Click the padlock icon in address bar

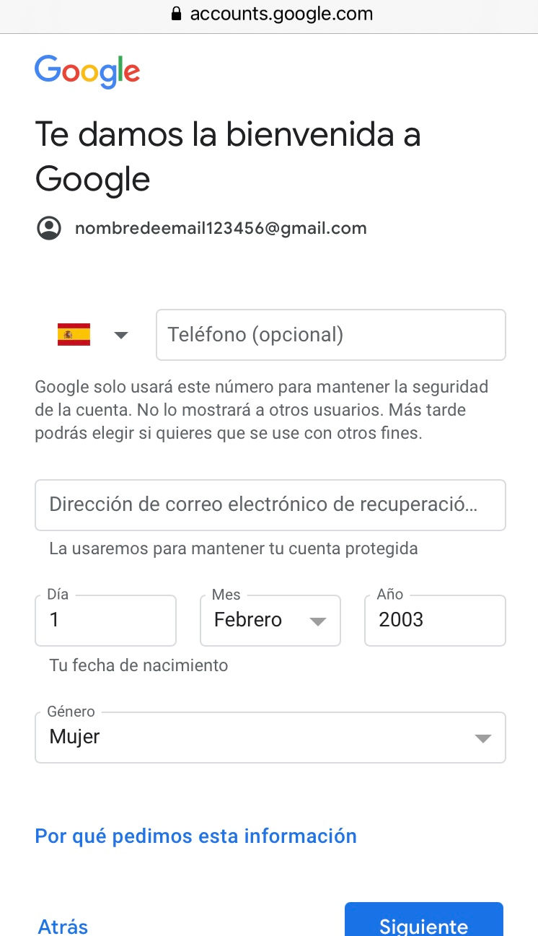pos(175,14)
